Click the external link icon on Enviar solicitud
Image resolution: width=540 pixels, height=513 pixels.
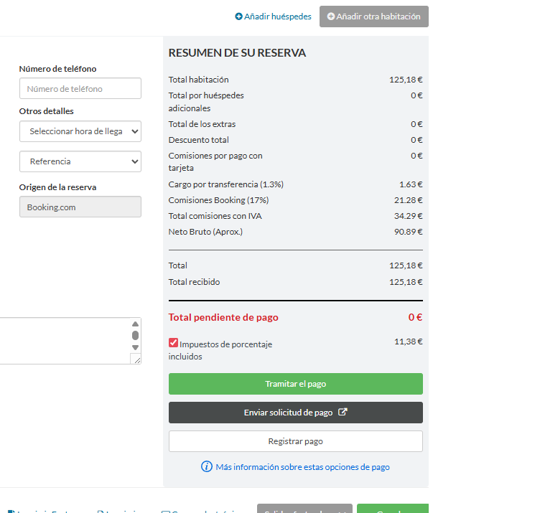point(343,413)
